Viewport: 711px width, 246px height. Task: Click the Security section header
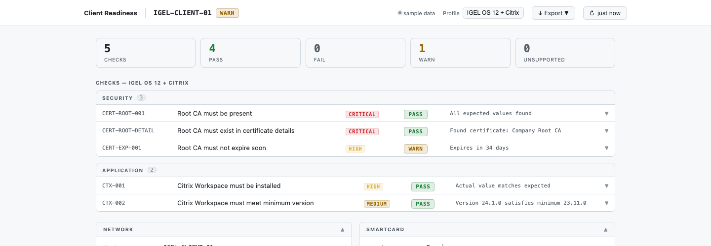point(355,98)
